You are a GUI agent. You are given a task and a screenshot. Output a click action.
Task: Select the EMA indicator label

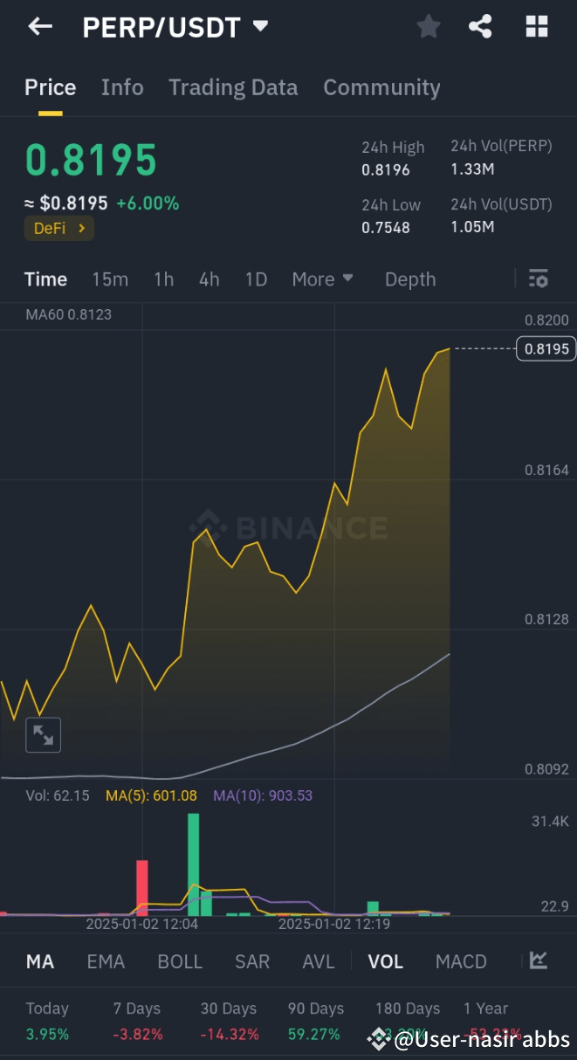[106, 960]
